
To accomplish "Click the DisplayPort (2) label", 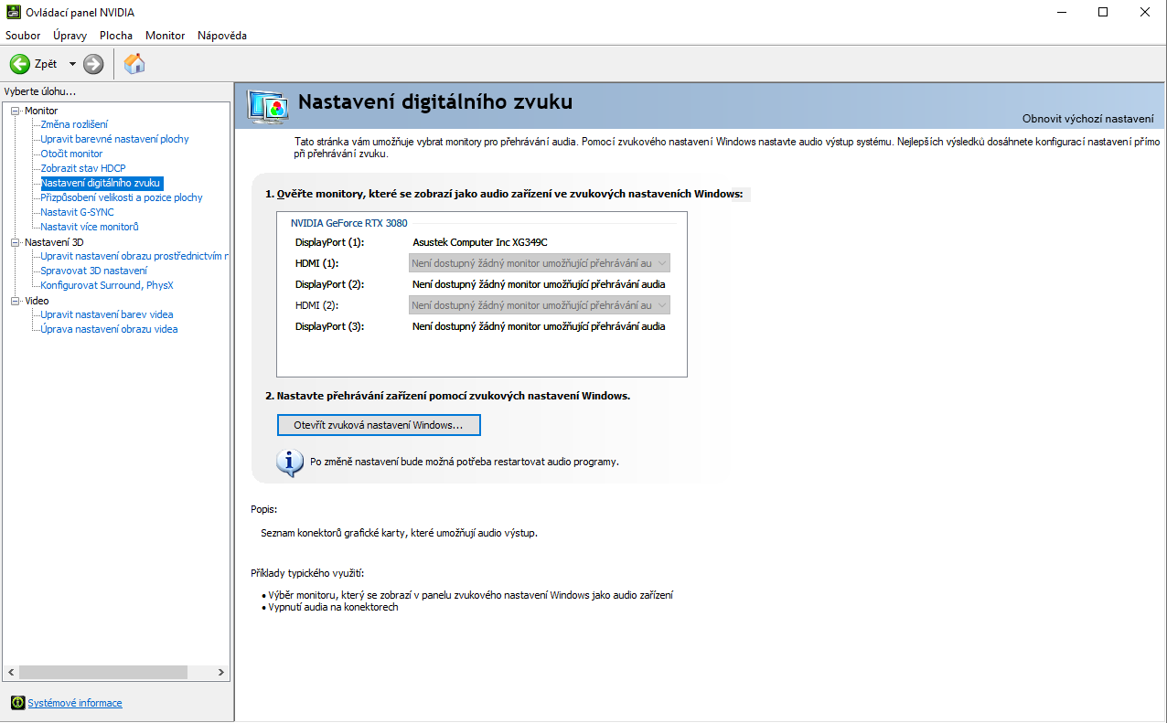I will [329, 284].
